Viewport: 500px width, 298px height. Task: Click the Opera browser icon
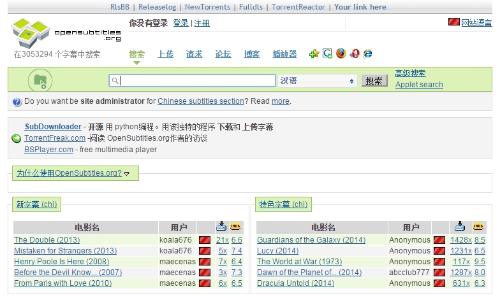(x=355, y=53)
